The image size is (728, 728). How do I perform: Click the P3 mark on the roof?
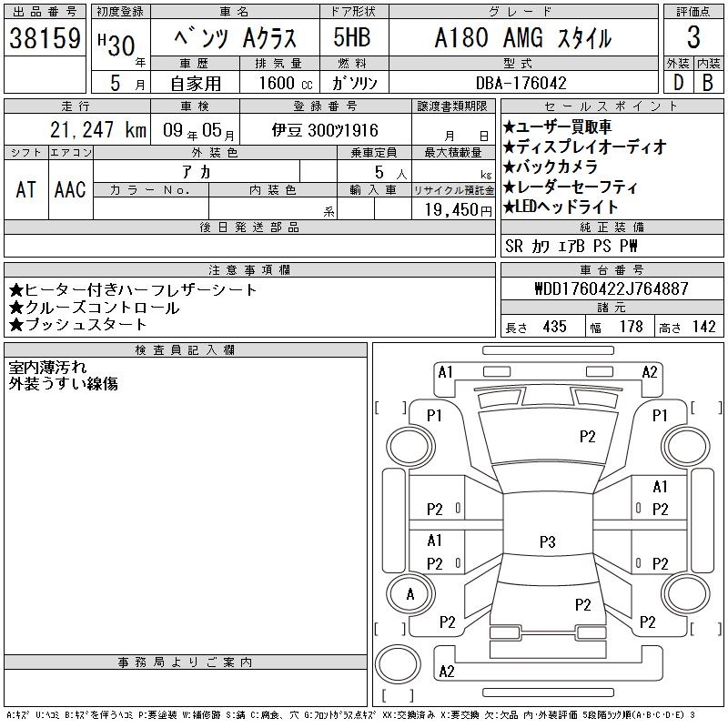(x=548, y=541)
